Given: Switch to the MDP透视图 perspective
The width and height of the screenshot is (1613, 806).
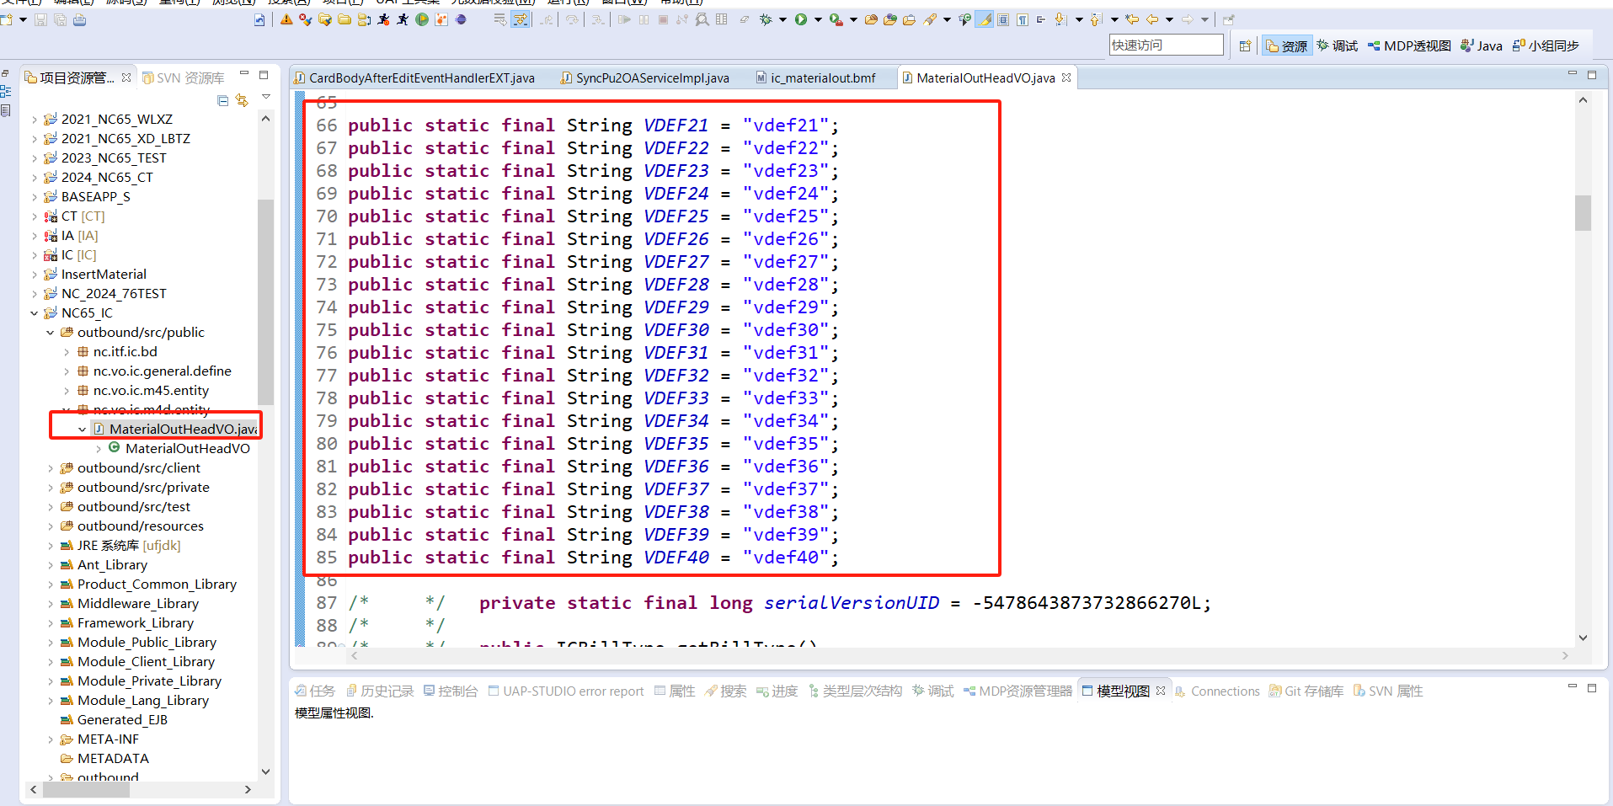Looking at the screenshot, I should pyautogui.click(x=1409, y=45).
